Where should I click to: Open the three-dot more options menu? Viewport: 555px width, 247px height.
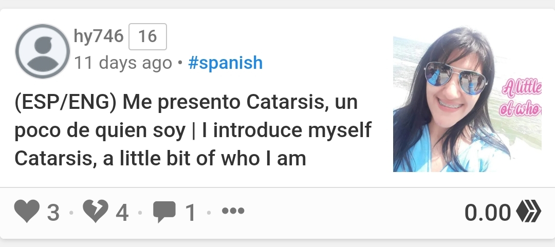[x=233, y=211]
